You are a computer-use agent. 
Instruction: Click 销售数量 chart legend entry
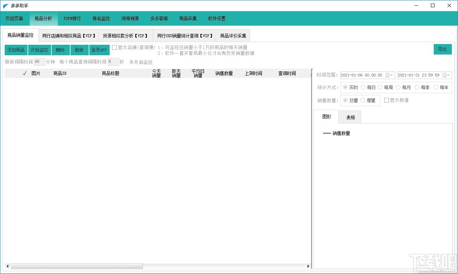click(336, 133)
